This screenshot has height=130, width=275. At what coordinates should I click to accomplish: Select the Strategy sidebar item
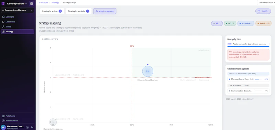pos(18,32)
